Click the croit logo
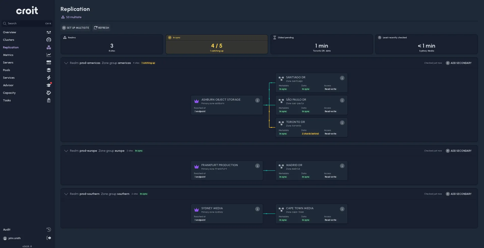The width and height of the screenshot is (484, 248). point(27,10)
